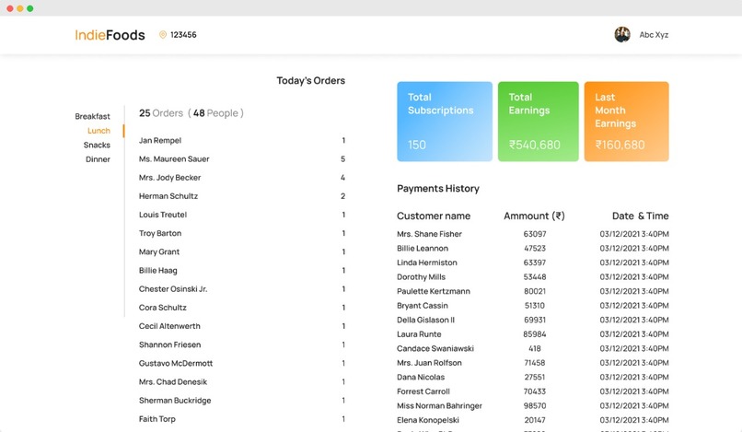Select the Jan Rempel order row
Image resolution: width=742 pixels, height=432 pixels.
(242, 140)
